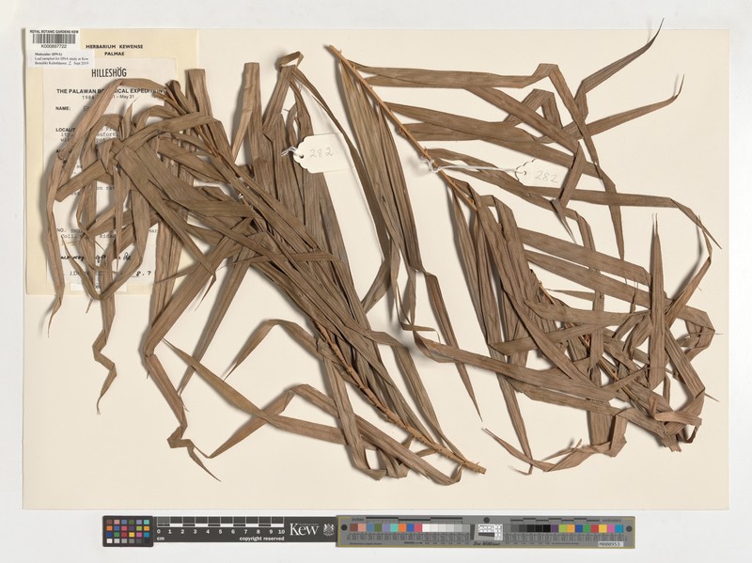
Task: Click the resolution target on the gray ruler
Action: pyautogui.click(x=490, y=532)
